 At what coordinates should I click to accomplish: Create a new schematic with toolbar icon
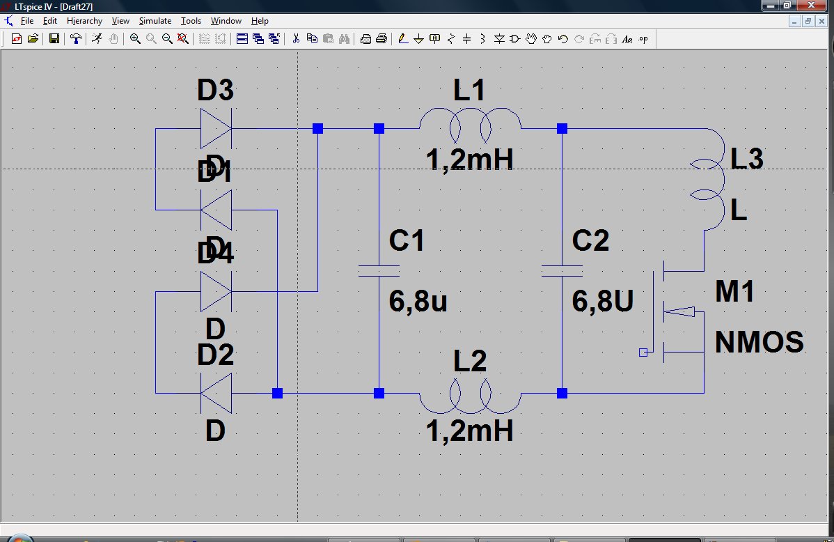[x=17, y=39]
